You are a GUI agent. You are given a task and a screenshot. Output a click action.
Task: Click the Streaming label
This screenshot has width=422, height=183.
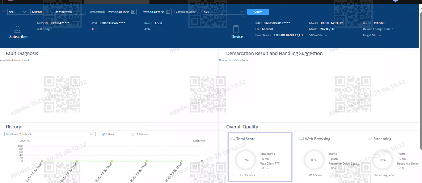[383, 139]
